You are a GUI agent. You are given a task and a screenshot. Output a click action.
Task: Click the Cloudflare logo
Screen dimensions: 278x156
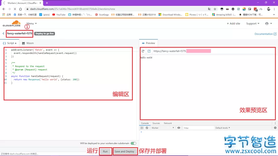(12, 23)
